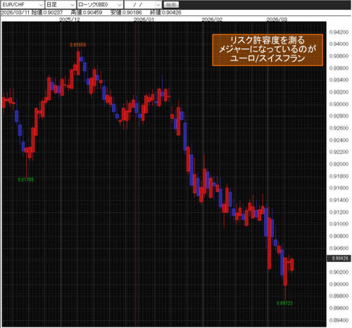Click the 2026/03 date label on time axis

pyautogui.click(x=277, y=19)
